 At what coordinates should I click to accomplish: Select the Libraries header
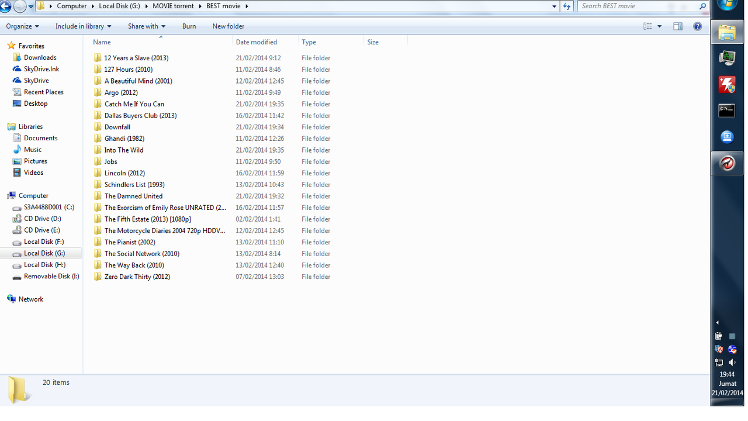(30, 126)
